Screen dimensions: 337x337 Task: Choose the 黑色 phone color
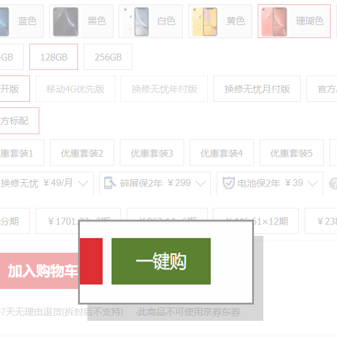[81, 21]
